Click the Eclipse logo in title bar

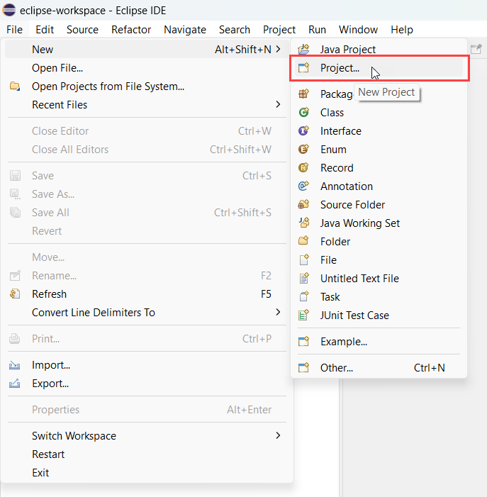click(x=9, y=10)
